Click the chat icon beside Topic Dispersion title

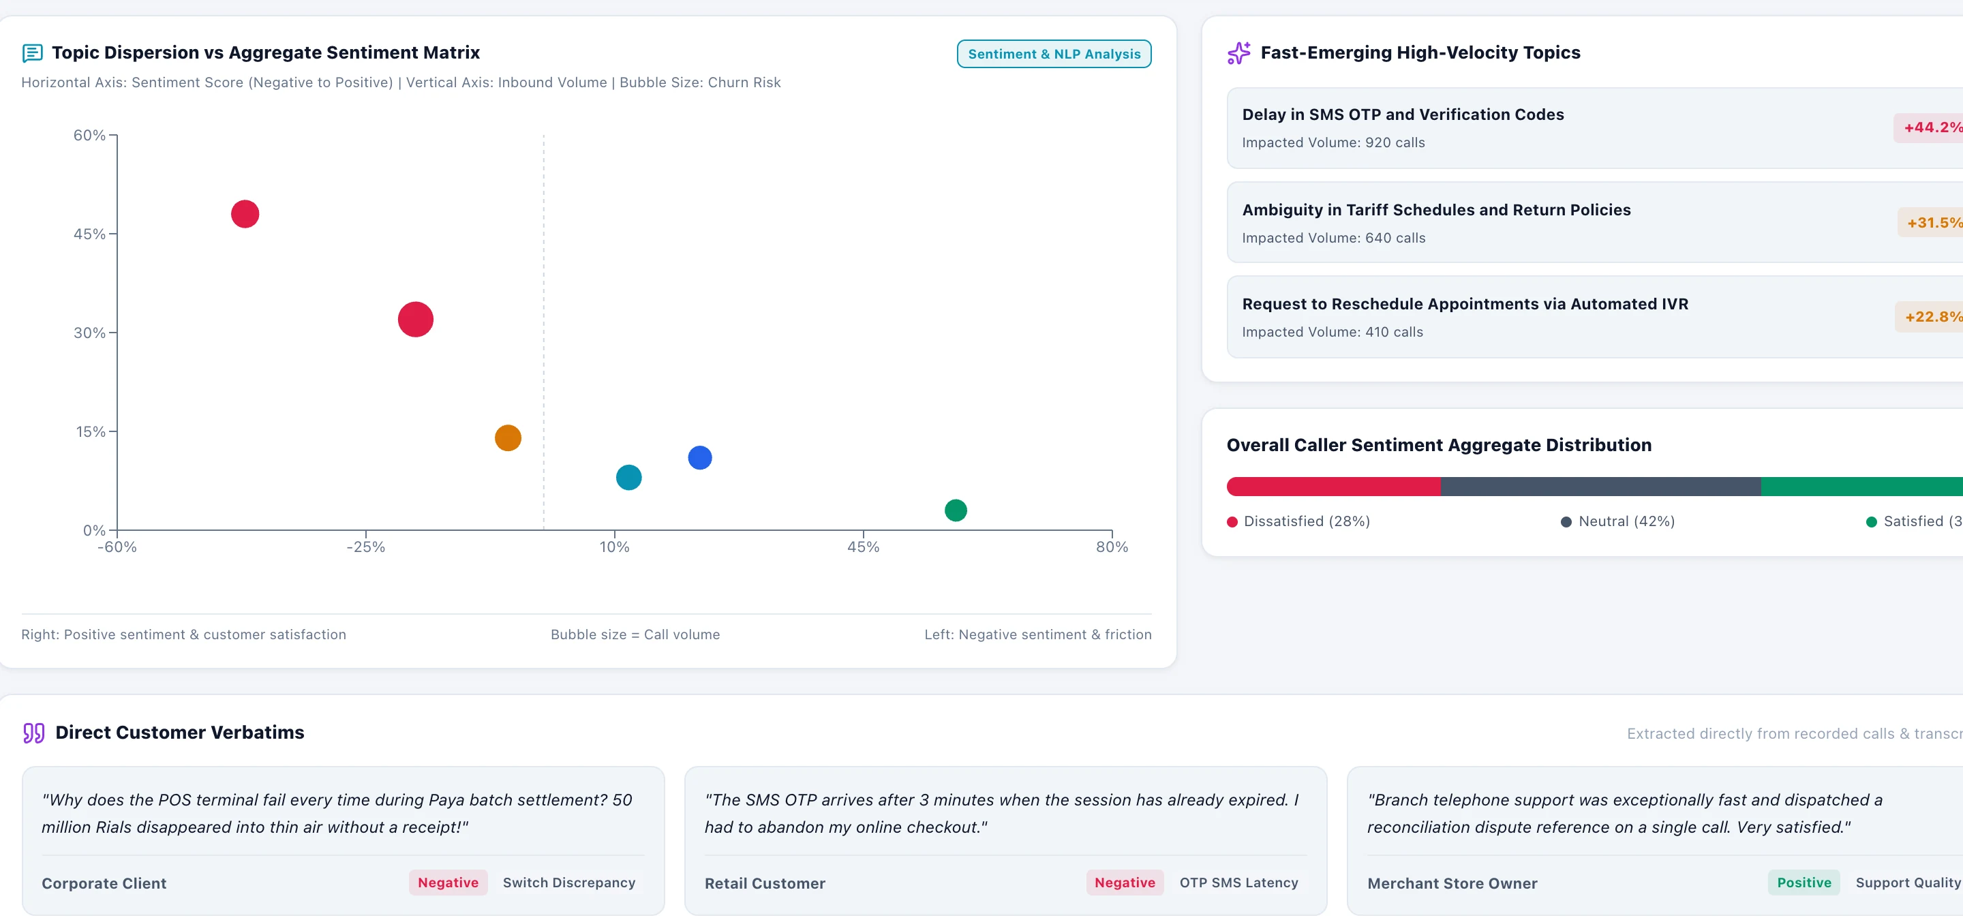coord(33,53)
